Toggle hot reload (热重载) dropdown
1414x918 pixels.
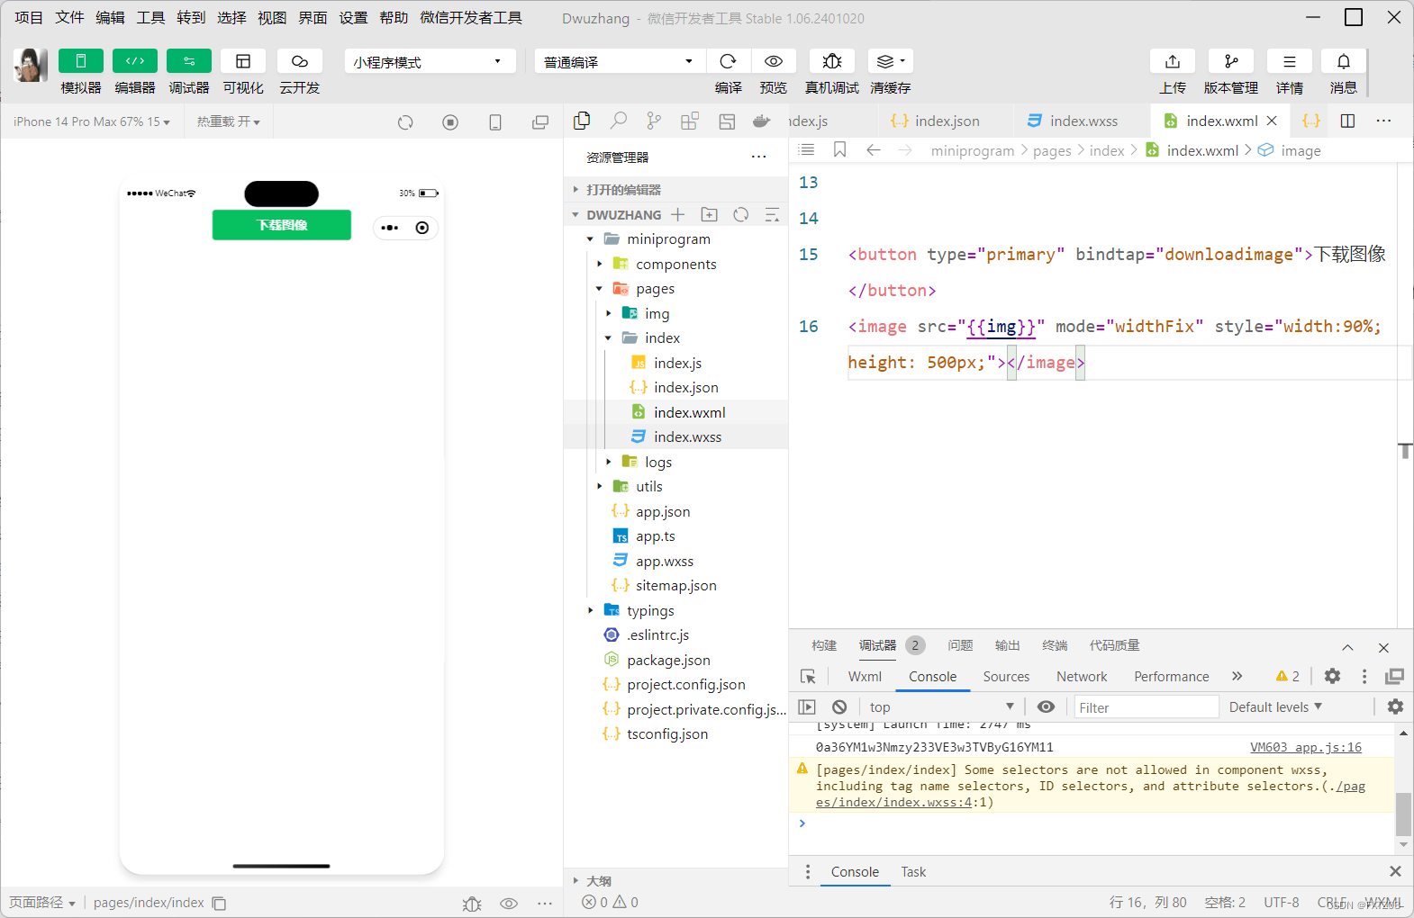click(x=229, y=121)
